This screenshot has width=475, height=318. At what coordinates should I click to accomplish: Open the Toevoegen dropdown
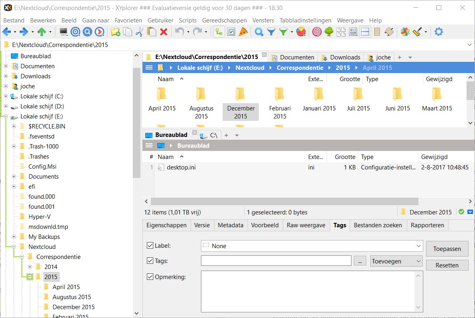pyautogui.click(x=396, y=261)
